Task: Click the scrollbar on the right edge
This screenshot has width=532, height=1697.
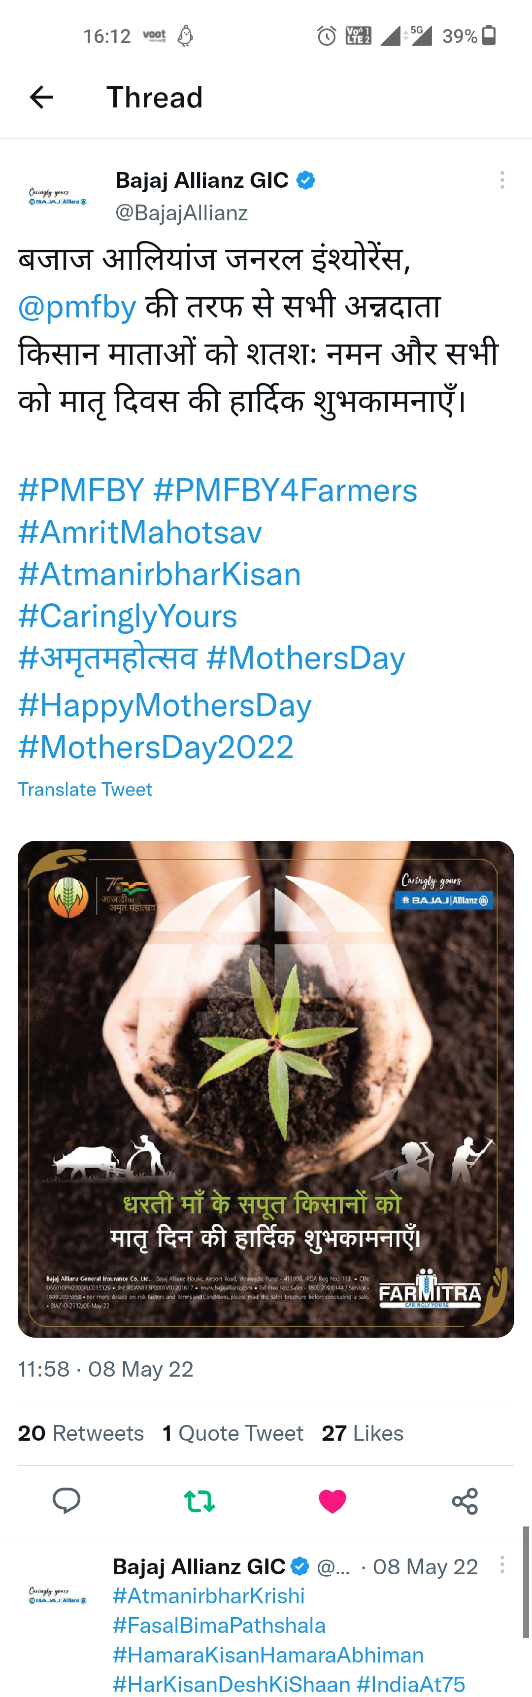Action: (526, 1581)
